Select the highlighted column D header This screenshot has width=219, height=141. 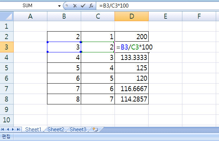[131, 17]
